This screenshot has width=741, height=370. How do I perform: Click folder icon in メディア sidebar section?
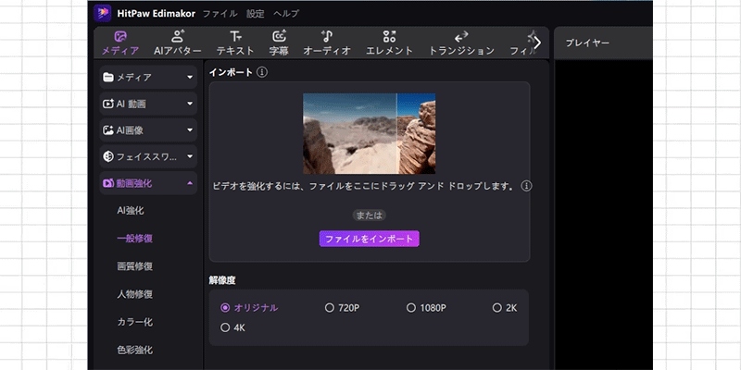(x=108, y=77)
